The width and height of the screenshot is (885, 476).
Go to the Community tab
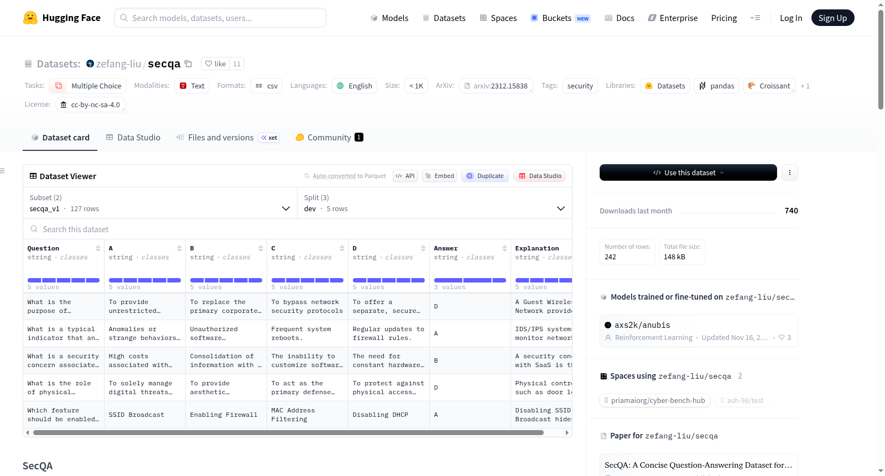point(329,137)
